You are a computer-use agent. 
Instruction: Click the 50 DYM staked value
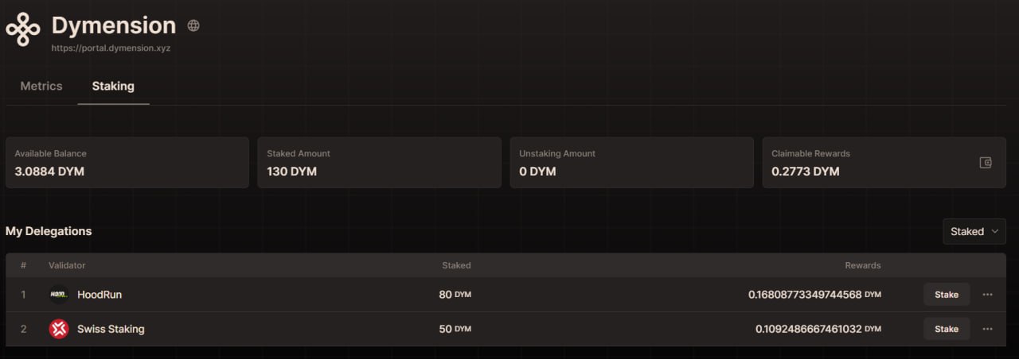(455, 329)
